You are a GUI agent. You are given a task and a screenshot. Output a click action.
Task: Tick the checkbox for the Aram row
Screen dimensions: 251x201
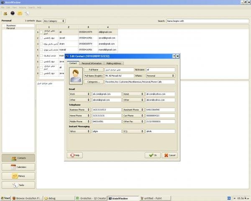click(x=41, y=44)
